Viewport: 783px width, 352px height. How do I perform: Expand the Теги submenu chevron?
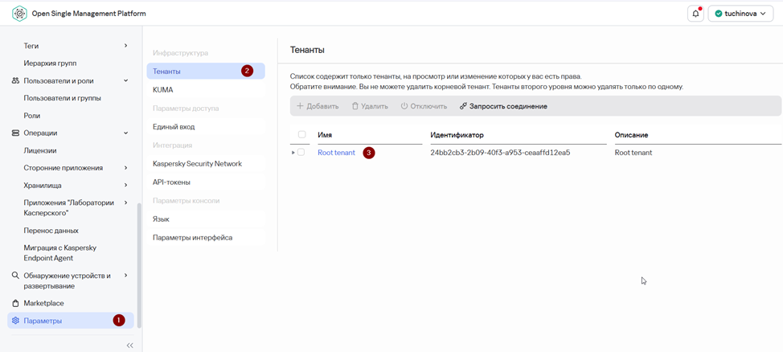[126, 46]
